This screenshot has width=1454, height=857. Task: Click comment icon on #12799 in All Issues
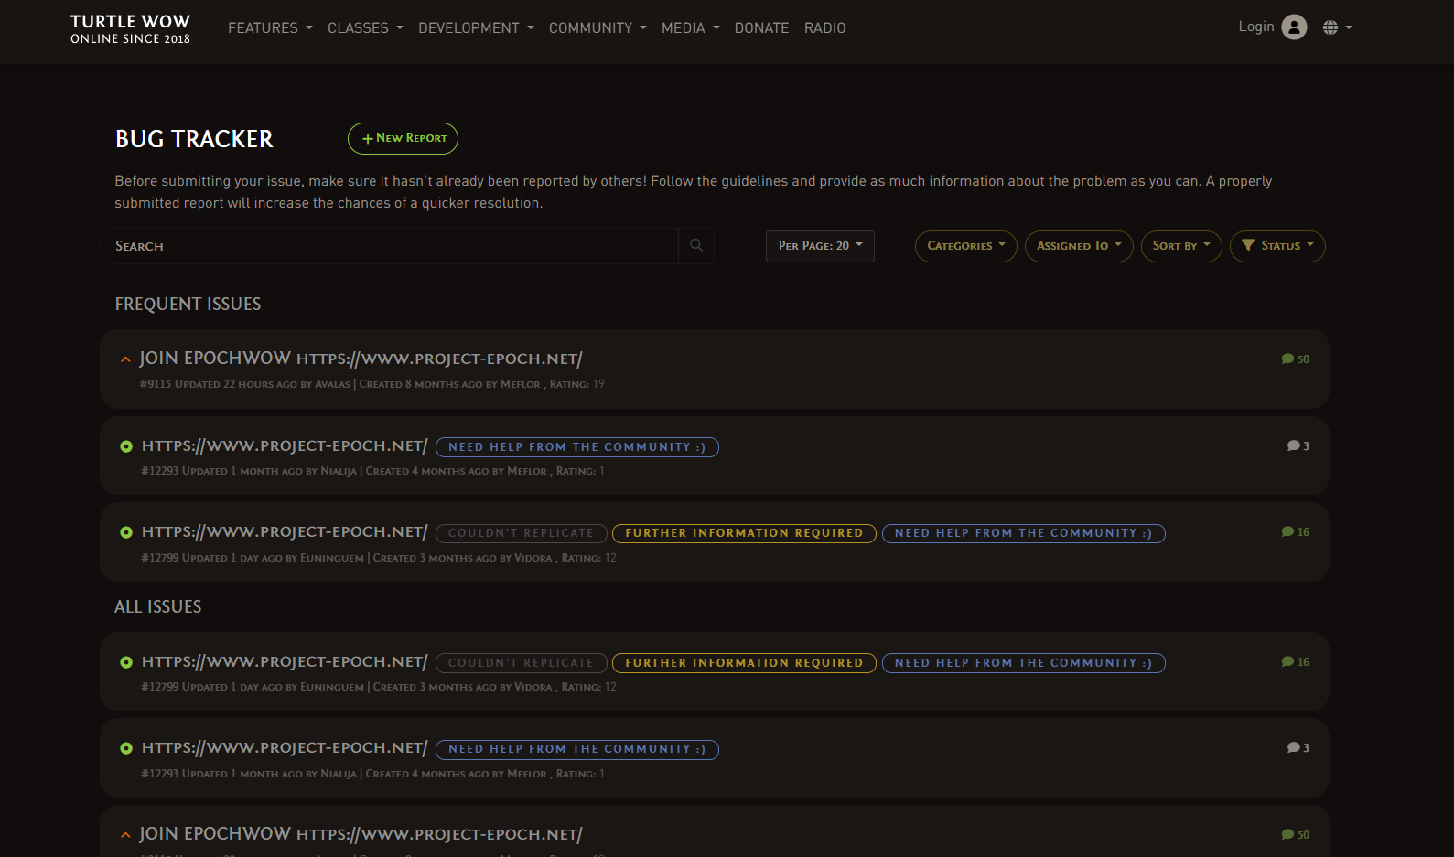coord(1287,661)
